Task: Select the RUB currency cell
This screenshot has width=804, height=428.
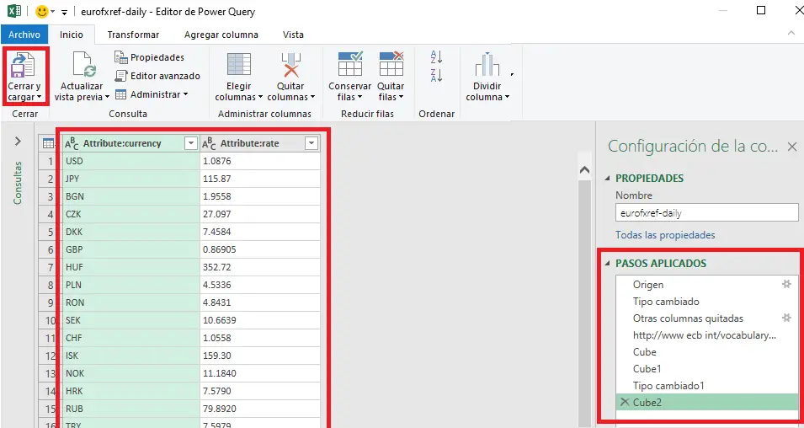Action: 130,409
